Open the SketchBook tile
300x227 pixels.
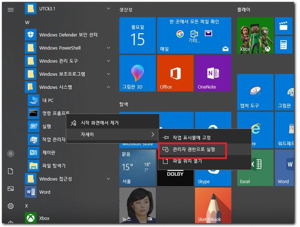(213, 205)
